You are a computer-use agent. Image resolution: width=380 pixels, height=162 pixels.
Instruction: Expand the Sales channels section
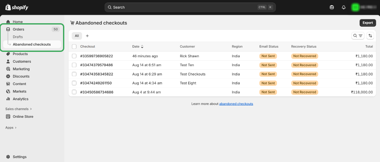click(x=18, y=109)
